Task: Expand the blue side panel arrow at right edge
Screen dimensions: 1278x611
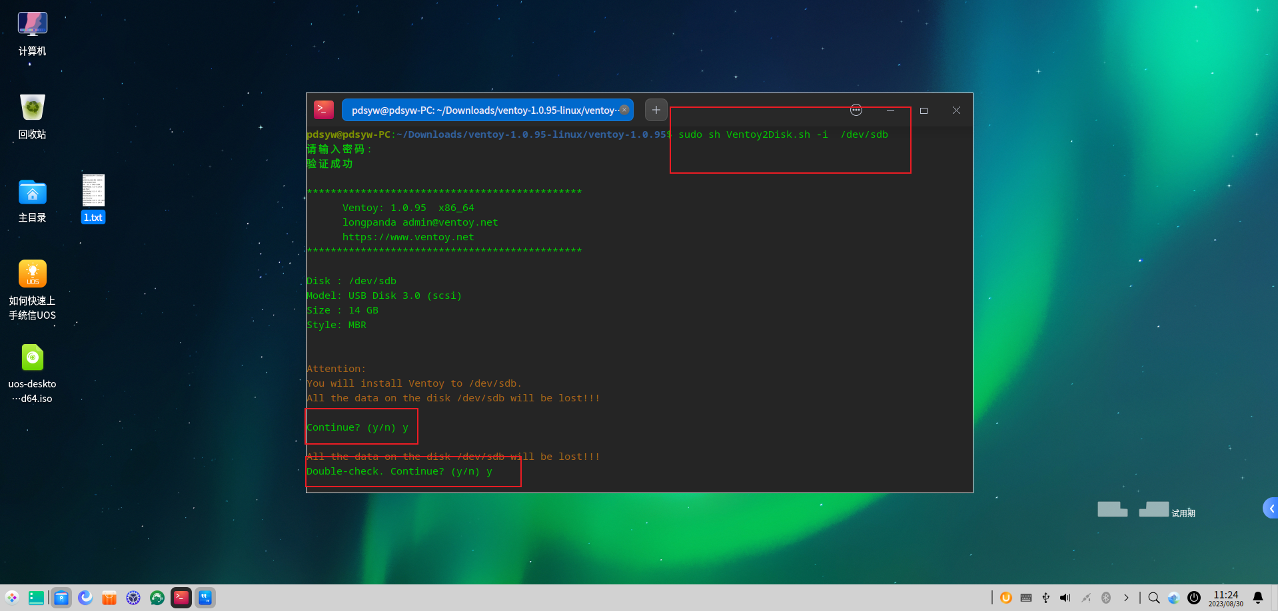Action: [1271, 509]
